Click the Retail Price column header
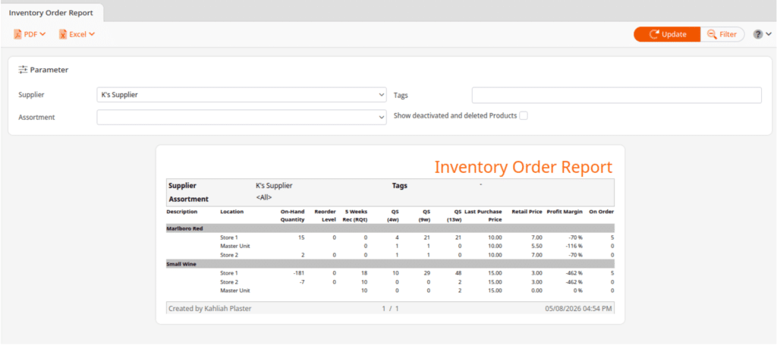This screenshot has width=777, height=346. click(527, 212)
